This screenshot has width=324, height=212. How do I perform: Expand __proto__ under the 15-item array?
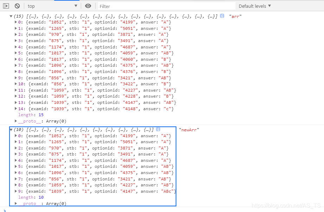[x=16, y=121]
